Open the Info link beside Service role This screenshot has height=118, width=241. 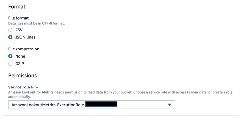(x=34, y=87)
